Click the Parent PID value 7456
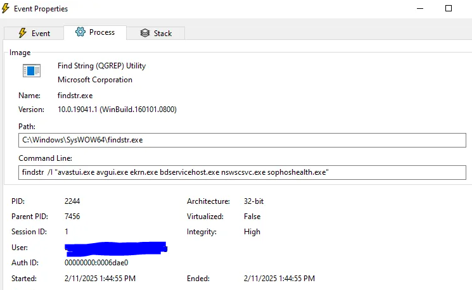 [x=72, y=217]
